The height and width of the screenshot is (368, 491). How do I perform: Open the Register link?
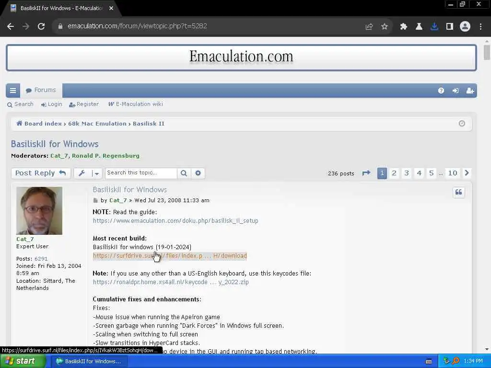(84, 104)
